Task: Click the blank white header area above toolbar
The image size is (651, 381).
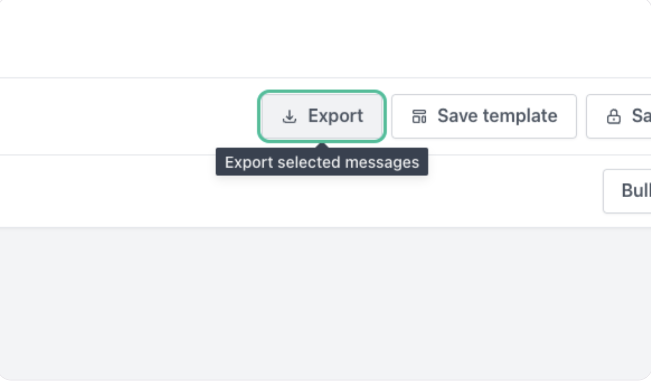Action: [325, 38]
